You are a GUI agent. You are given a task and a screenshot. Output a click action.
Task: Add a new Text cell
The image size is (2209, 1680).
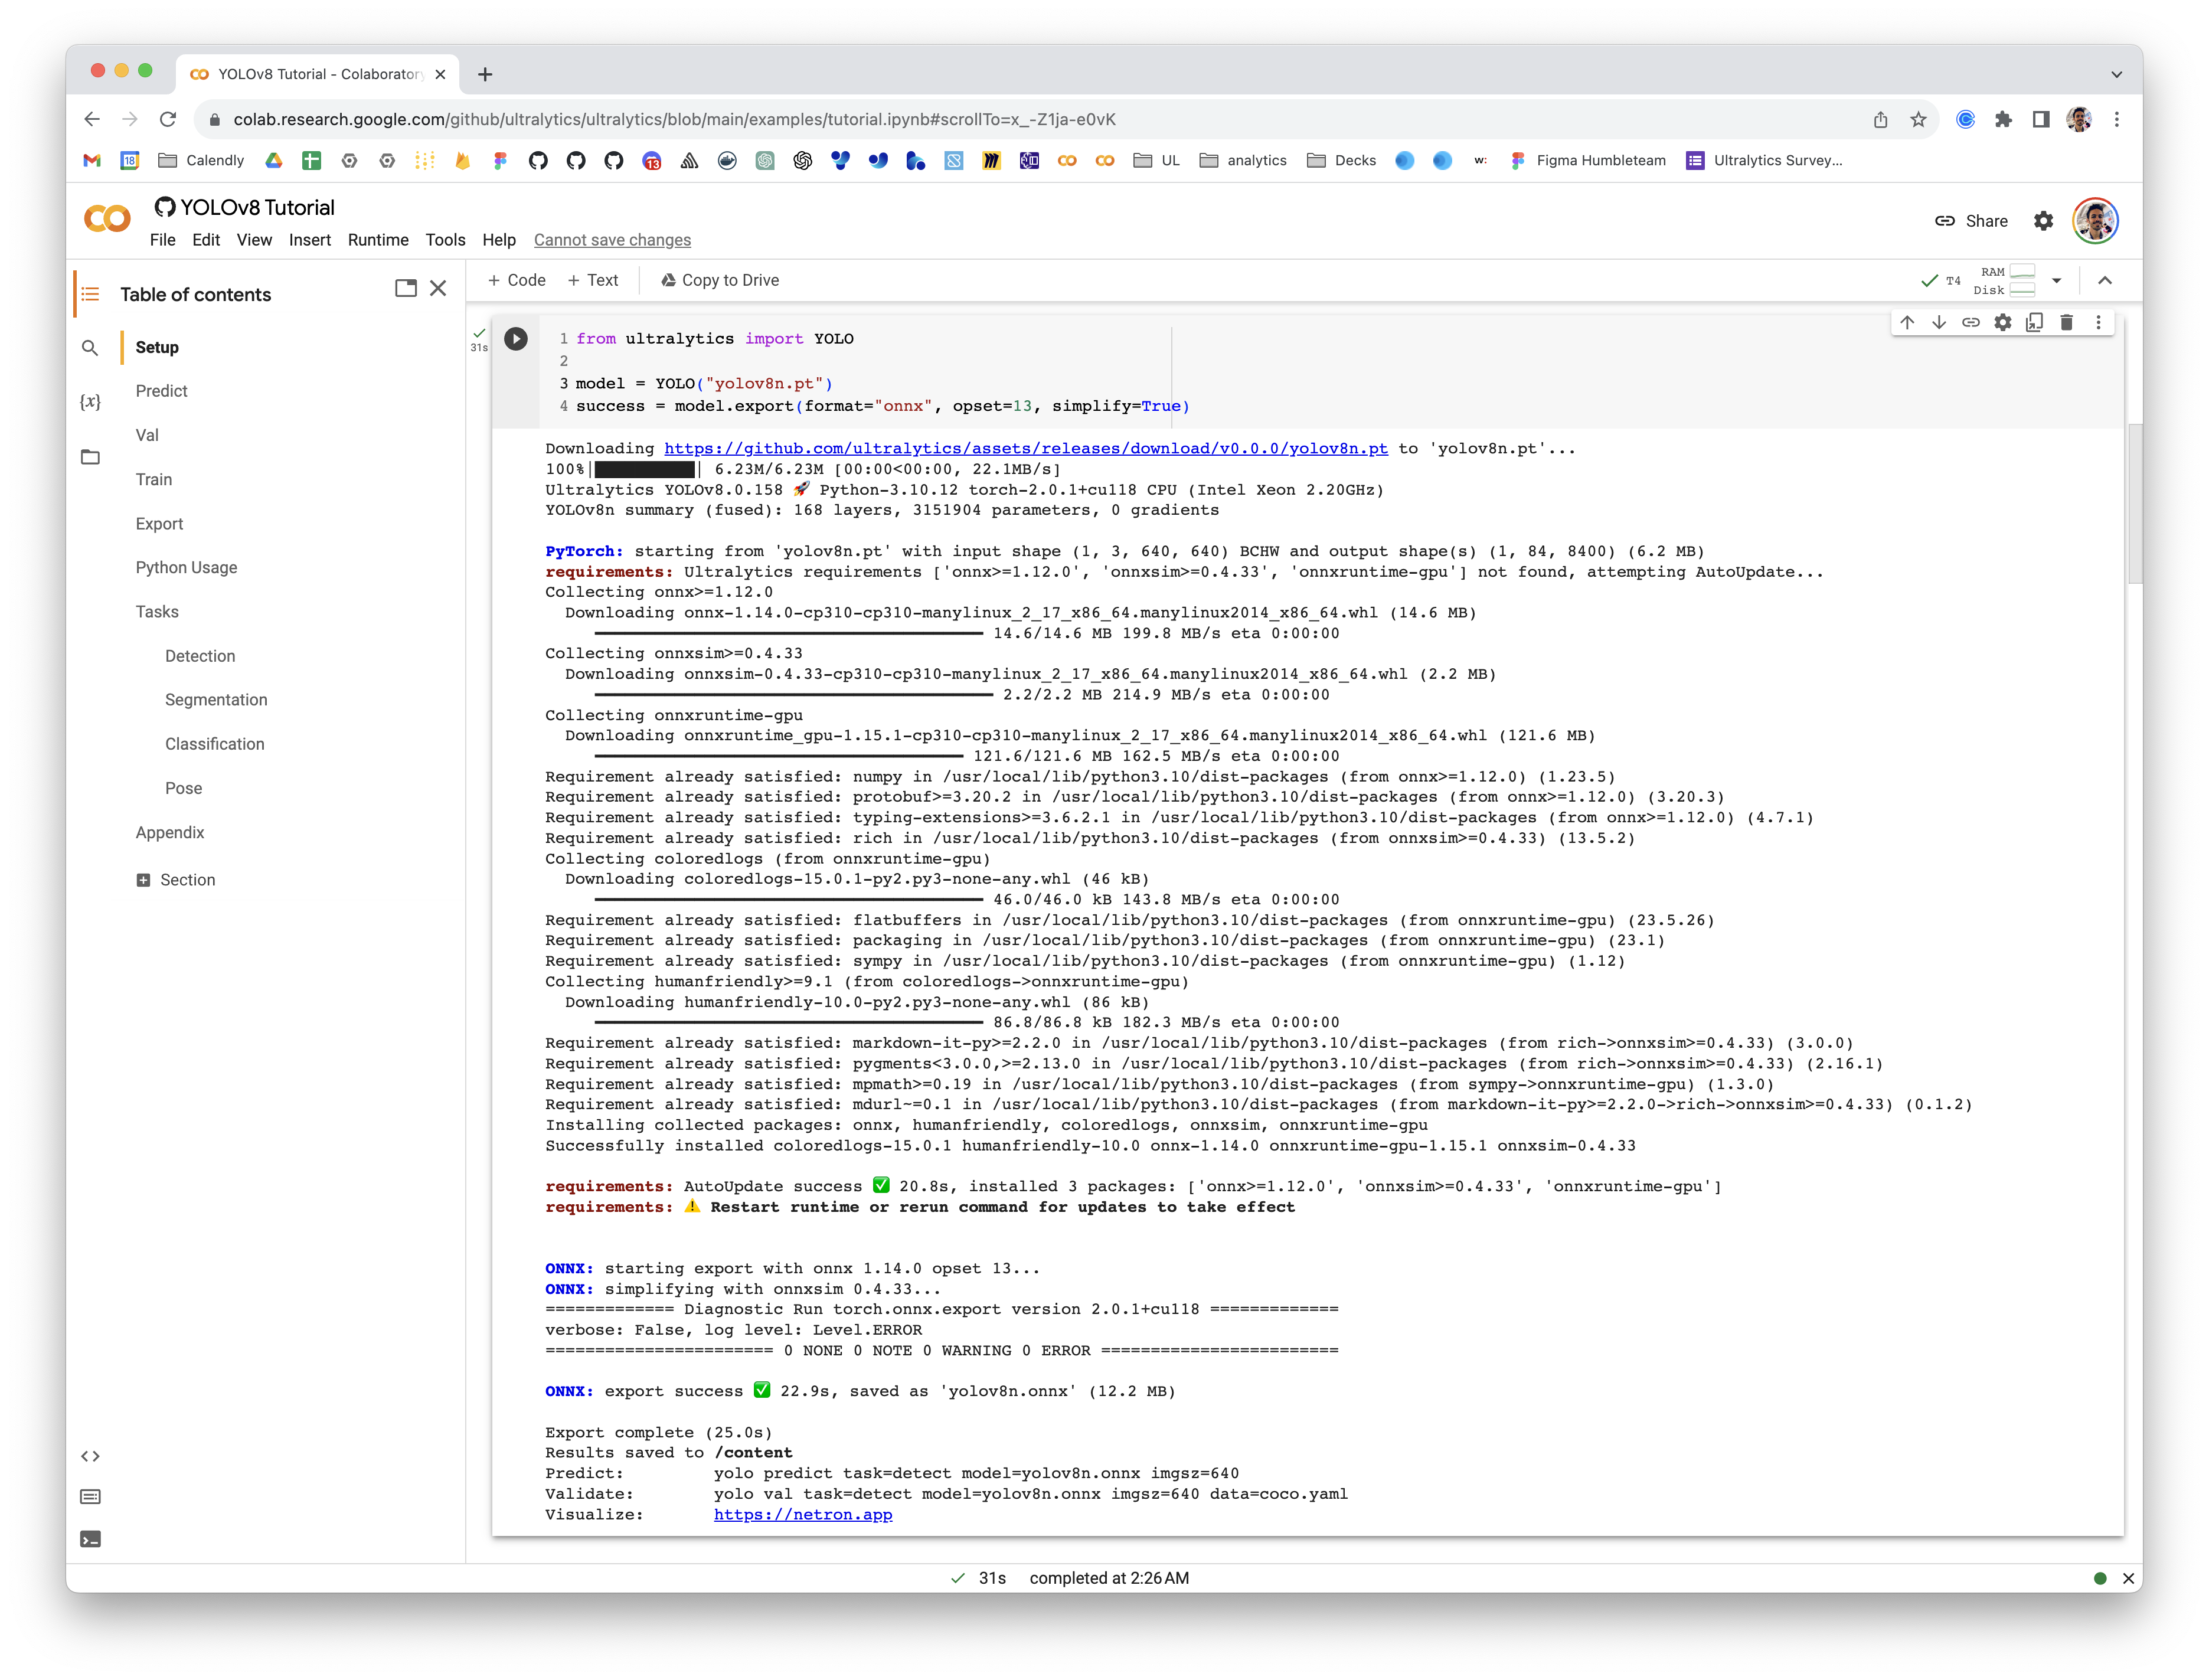click(x=593, y=280)
